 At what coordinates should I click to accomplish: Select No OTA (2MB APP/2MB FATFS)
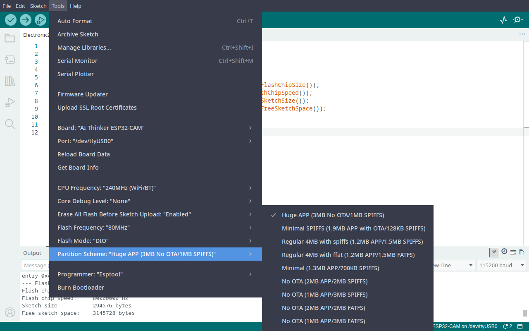click(348, 308)
